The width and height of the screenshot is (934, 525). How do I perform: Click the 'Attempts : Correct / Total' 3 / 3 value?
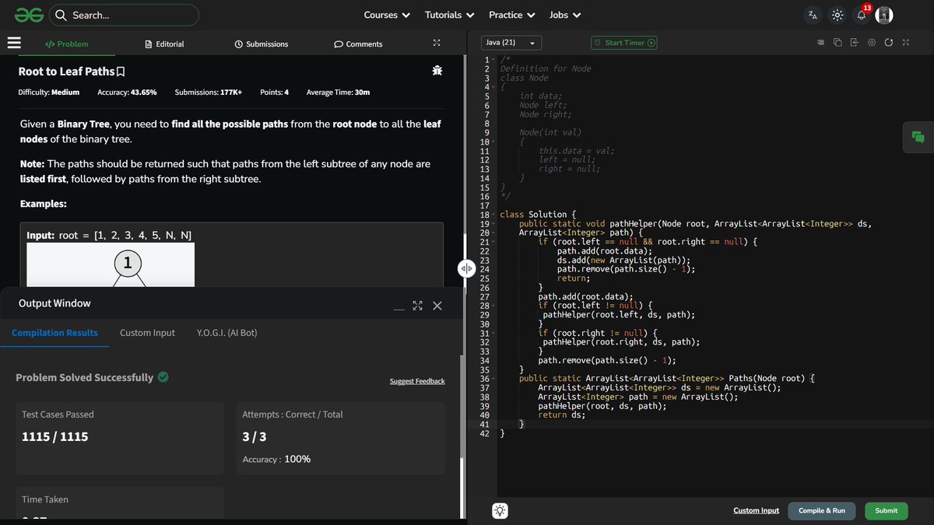click(x=255, y=437)
